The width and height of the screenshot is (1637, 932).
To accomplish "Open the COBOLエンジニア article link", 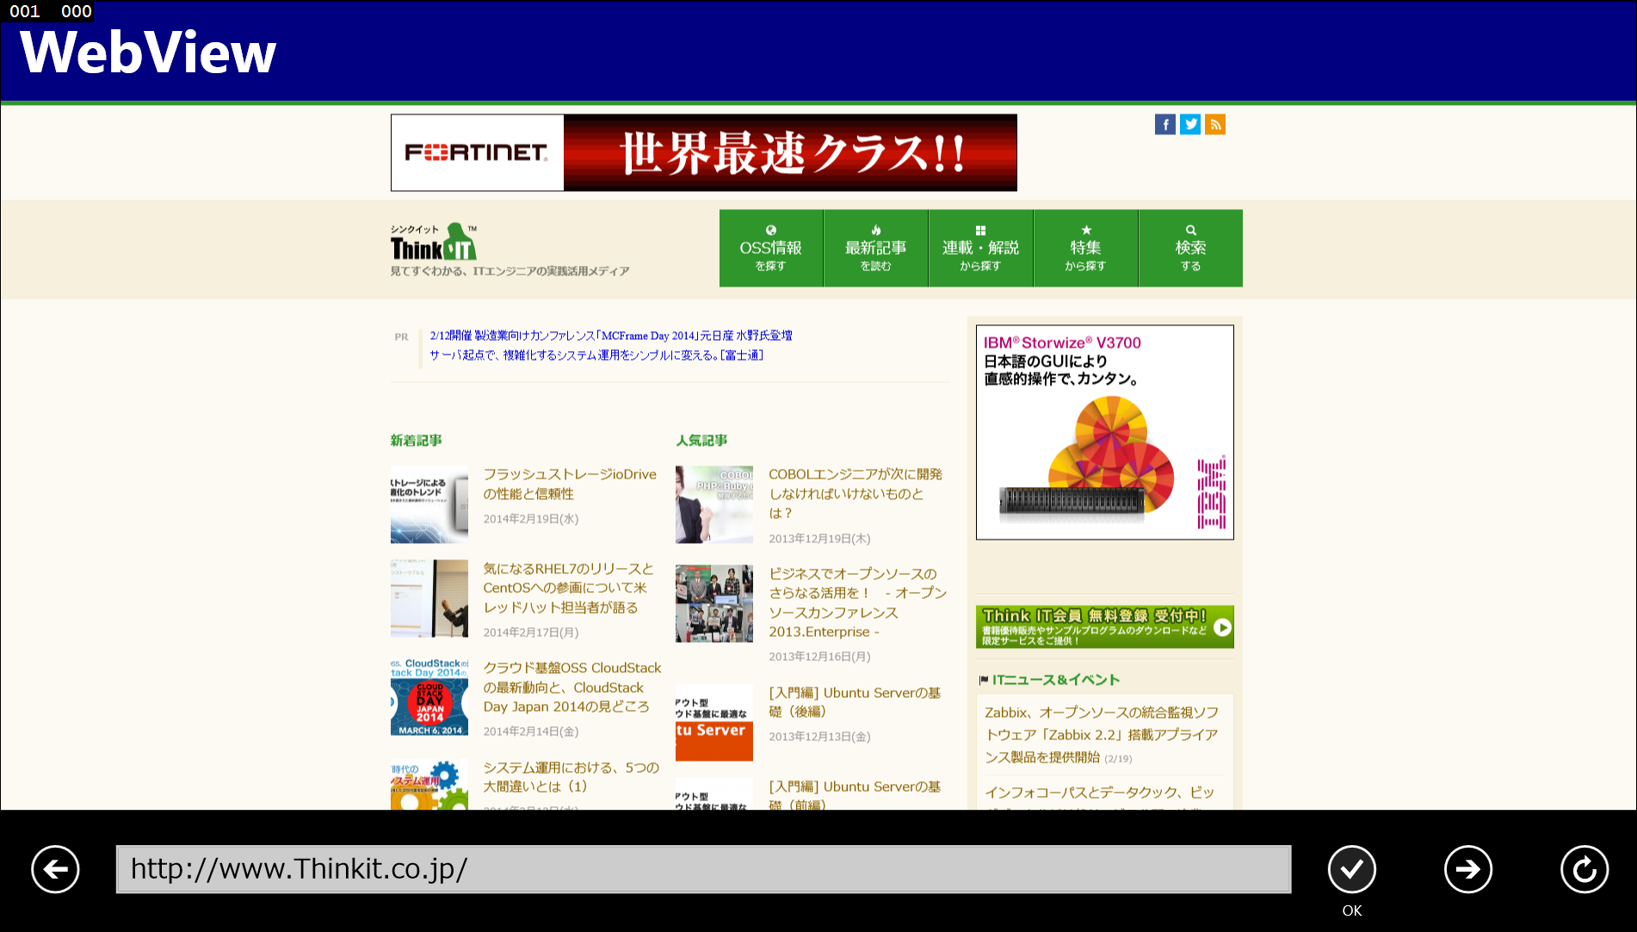I will (x=856, y=493).
